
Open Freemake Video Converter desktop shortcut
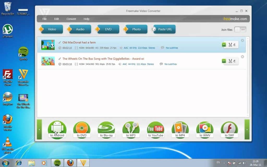[x=23, y=77]
